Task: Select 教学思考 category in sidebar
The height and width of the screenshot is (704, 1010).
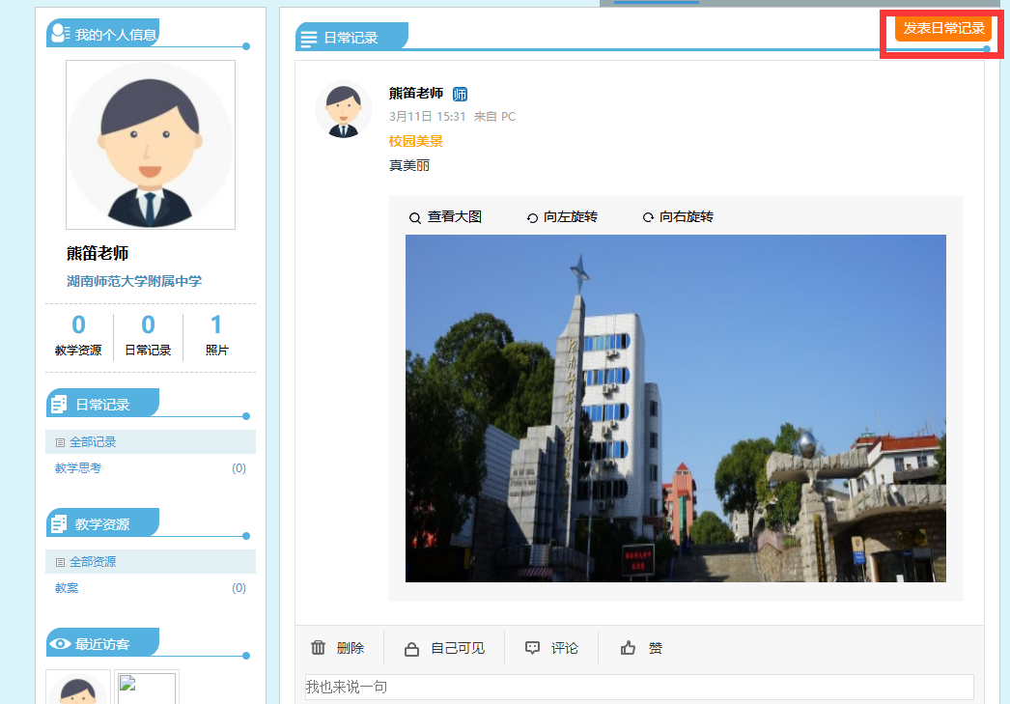Action: [x=78, y=468]
